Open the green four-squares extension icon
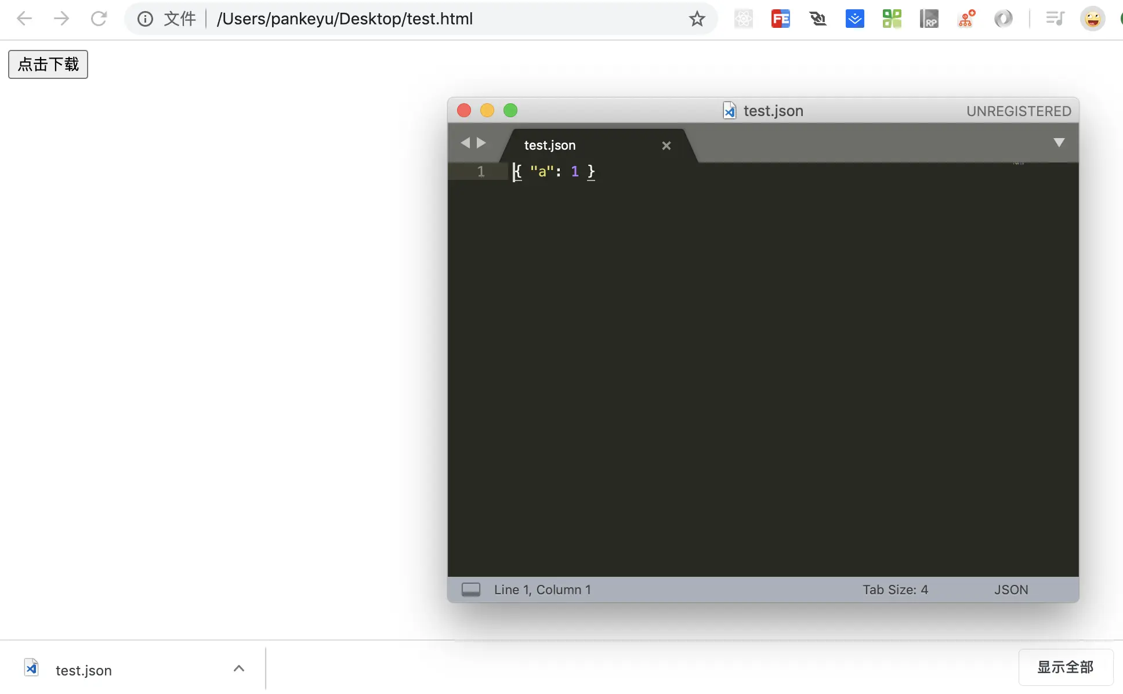Screen dimensions: 1123x694 [892, 19]
